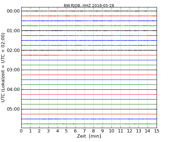
Task: Click x-axis tick label 11
Action: [x=120, y=131]
